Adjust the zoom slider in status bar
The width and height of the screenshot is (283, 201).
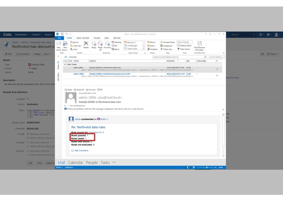click(207, 167)
